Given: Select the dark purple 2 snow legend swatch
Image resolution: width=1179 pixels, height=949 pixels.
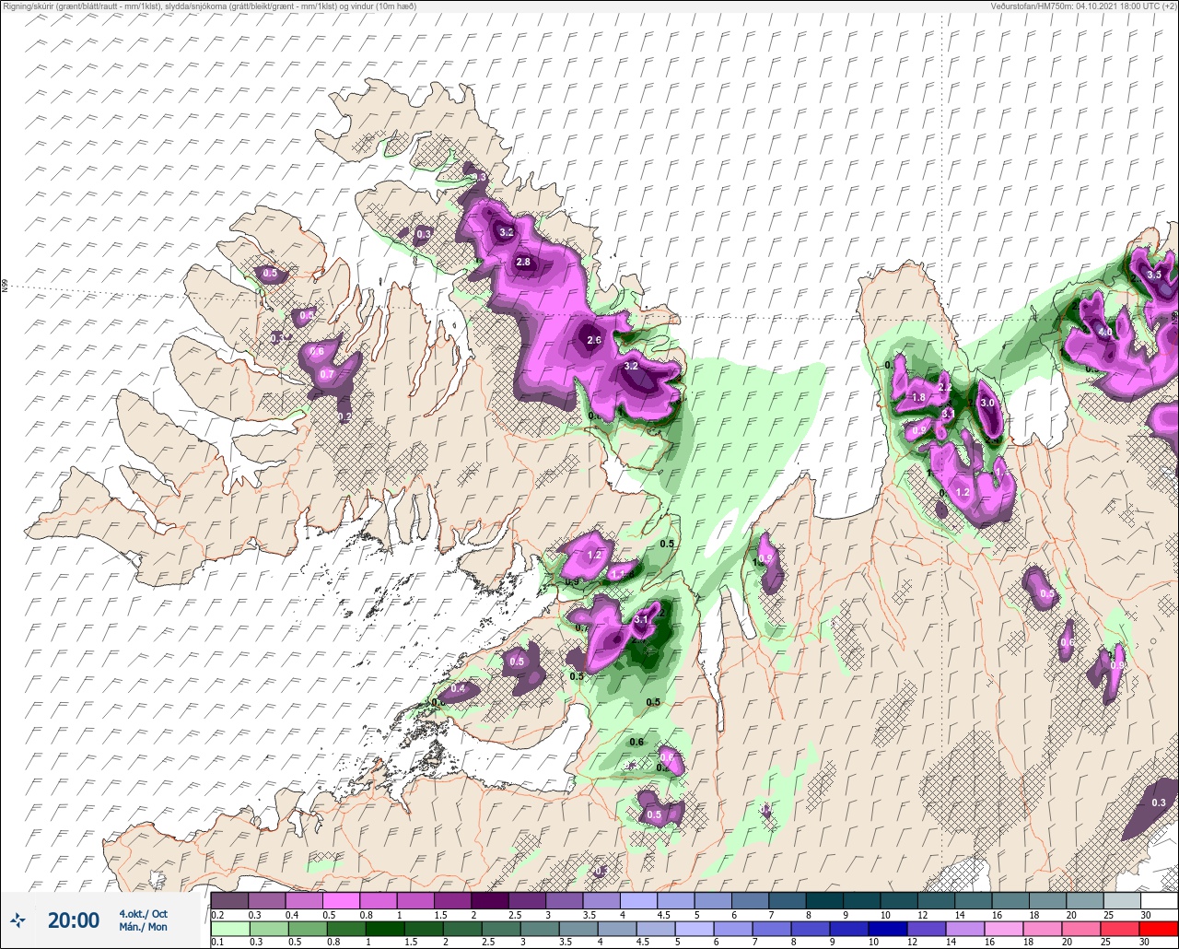Looking at the screenshot, I should (489, 899).
